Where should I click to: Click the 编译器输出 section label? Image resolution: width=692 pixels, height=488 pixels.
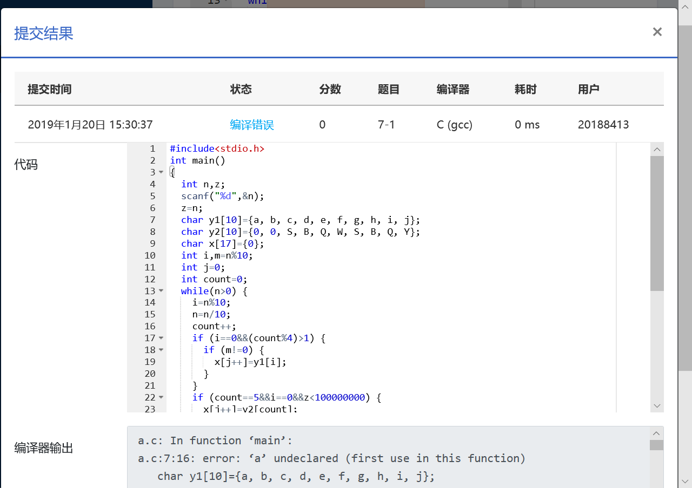[x=44, y=448]
